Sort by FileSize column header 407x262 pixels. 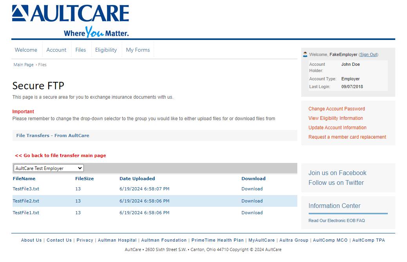(85, 179)
